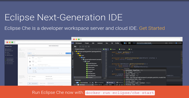Screen dimensions: 189x98
Task: Open NamedEntity.java in Projects Explorer
Action: click(92, 65)
